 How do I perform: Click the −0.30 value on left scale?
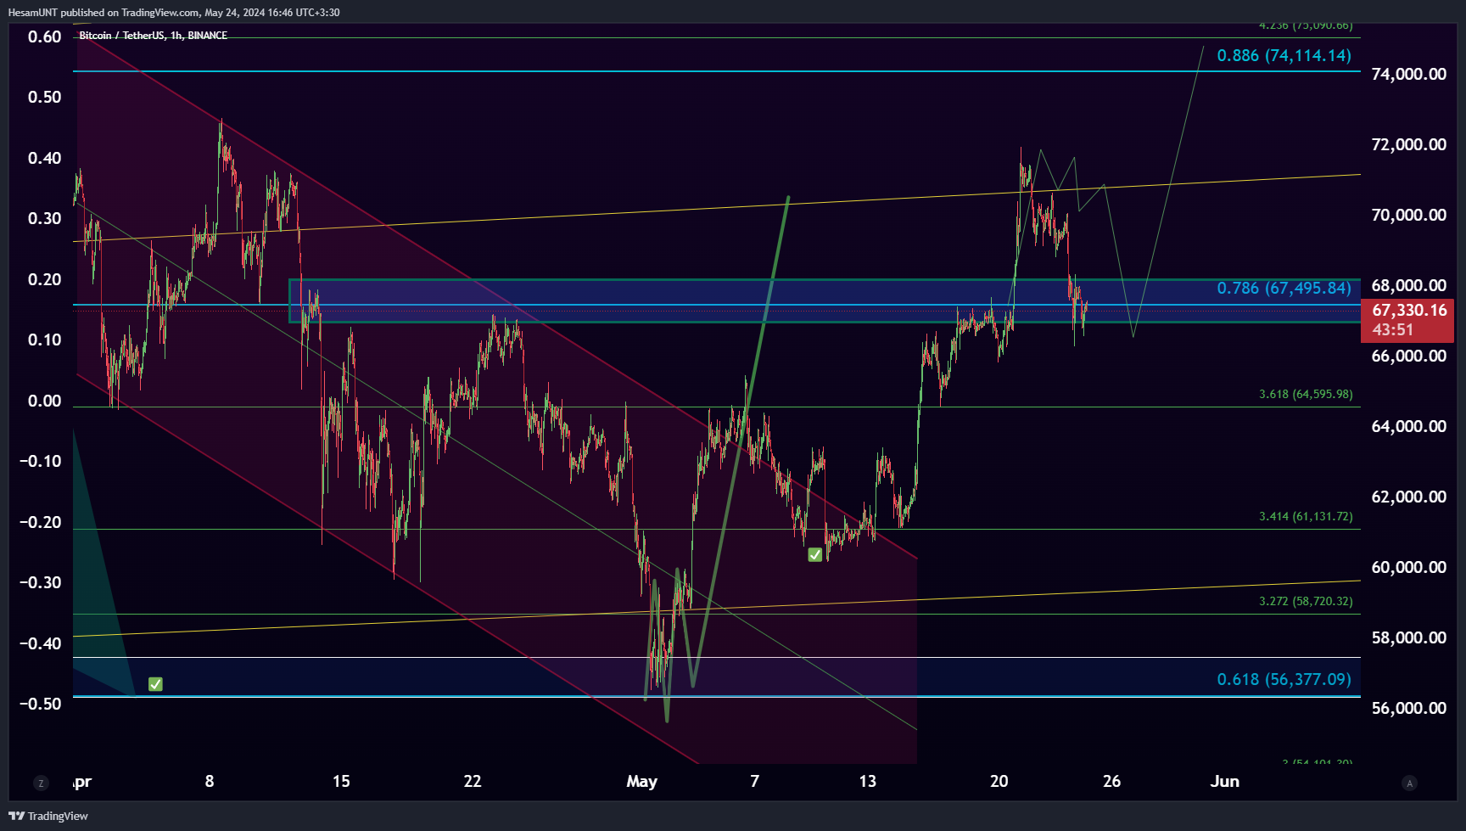tap(41, 582)
